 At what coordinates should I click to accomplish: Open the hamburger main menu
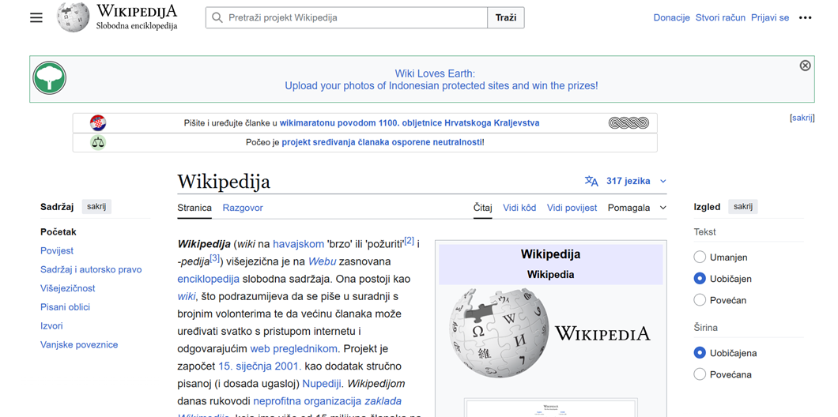pos(36,17)
